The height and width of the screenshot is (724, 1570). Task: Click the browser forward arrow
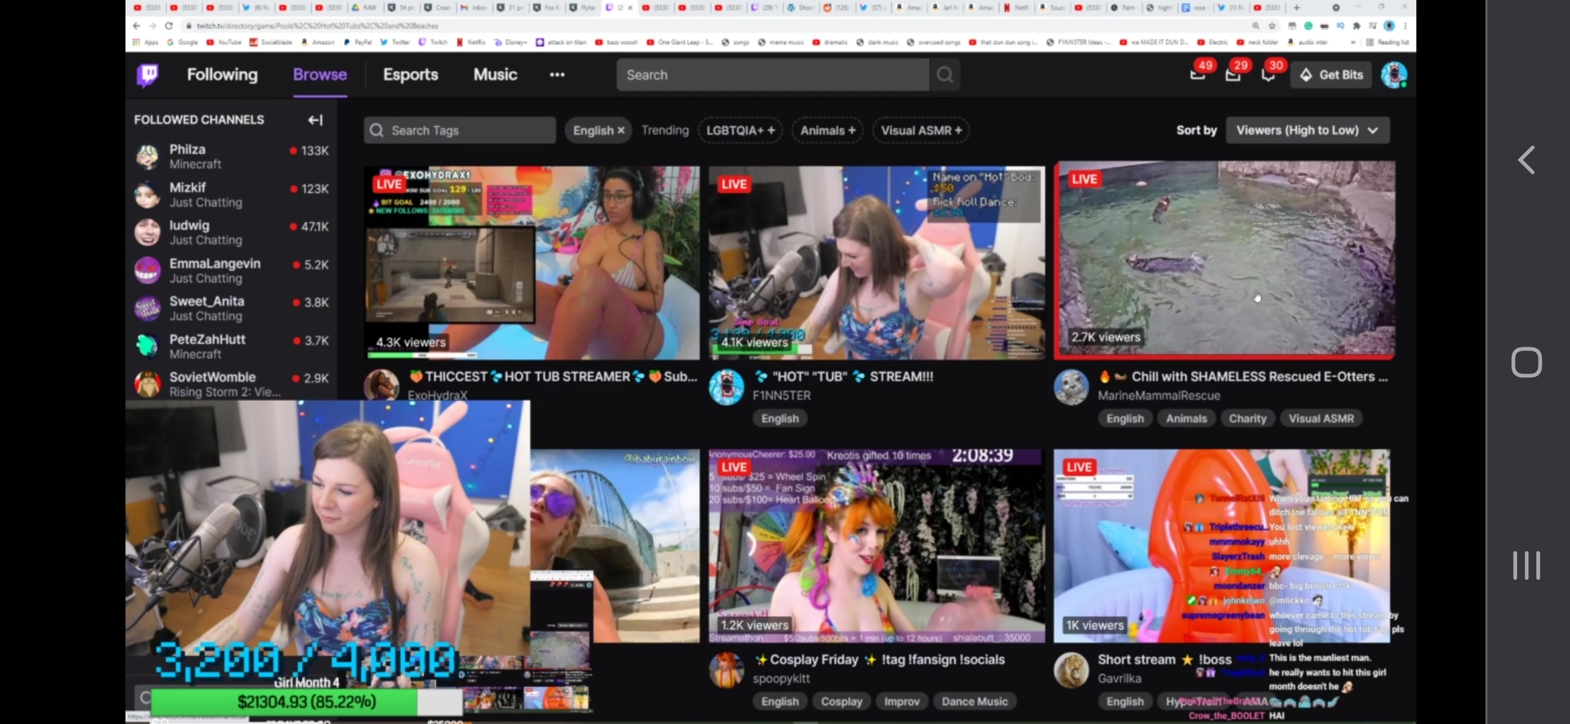(x=152, y=25)
